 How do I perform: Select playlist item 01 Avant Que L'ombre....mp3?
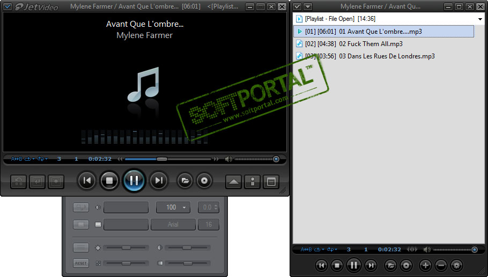click(x=384, y=32)
